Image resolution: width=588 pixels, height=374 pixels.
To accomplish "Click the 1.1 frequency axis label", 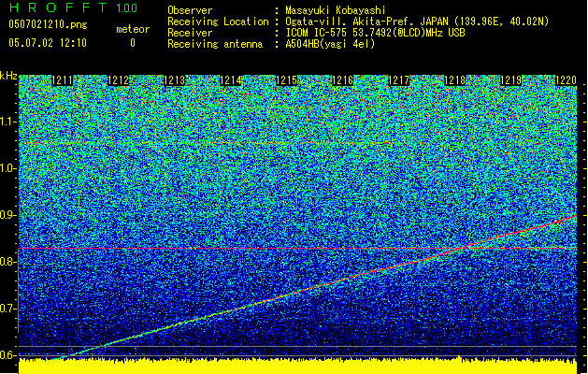I will tap(8, 122).
